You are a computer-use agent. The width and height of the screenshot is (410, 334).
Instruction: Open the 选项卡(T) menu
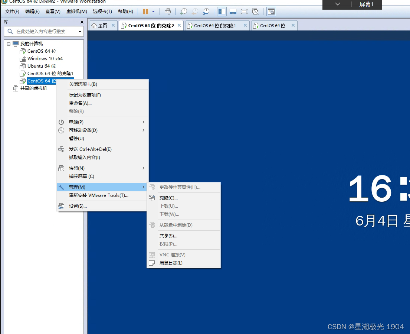102,12
